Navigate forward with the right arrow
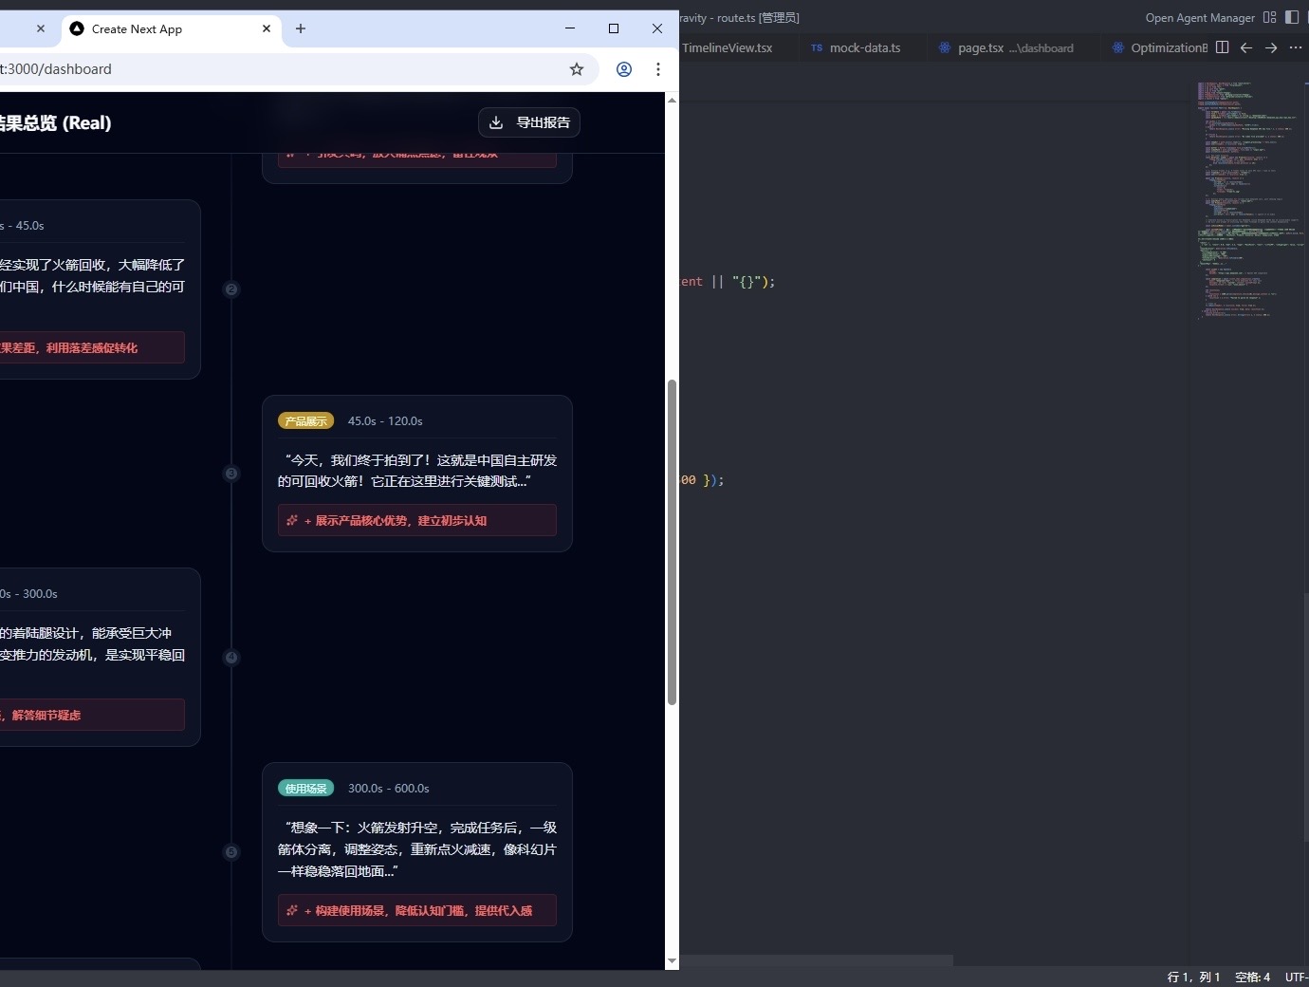Screen dimensions: 1309x987 [1271, 47]
